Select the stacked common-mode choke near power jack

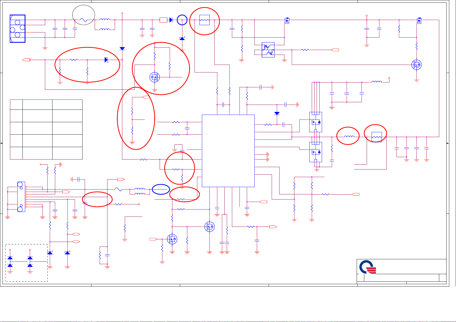pyautogui.click(x=105, y=24)
